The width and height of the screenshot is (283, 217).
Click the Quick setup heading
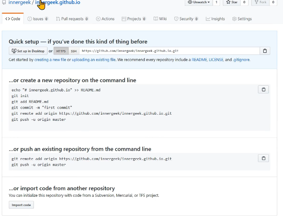(x=78, y=42)
